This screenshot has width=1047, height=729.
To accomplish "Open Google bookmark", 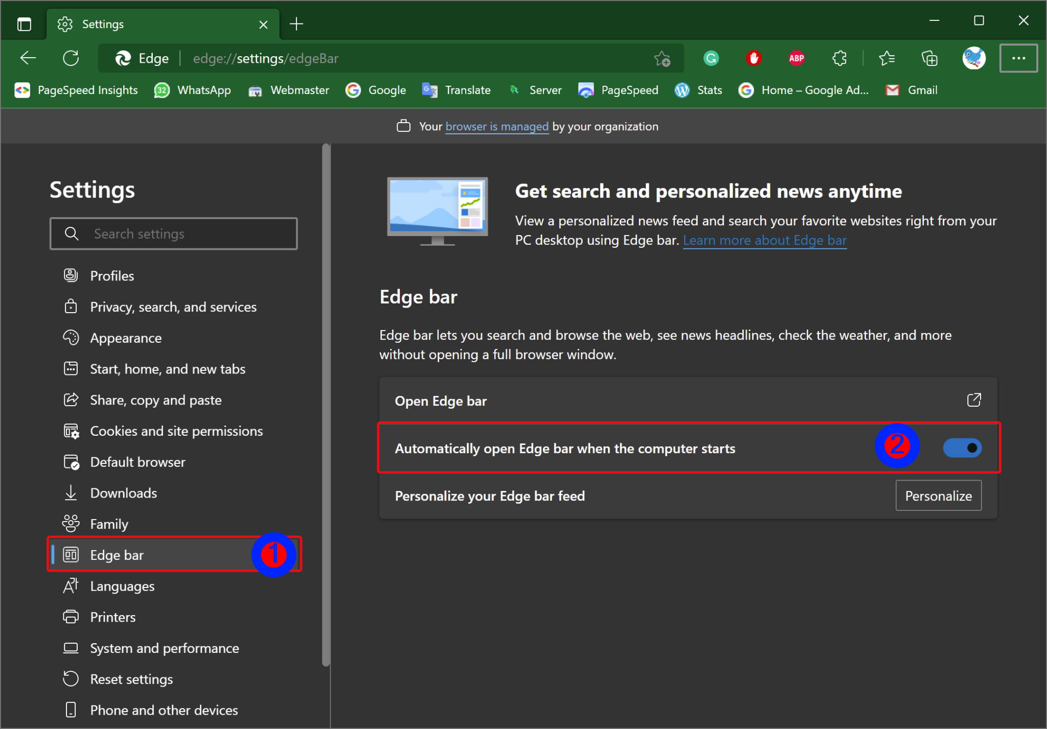I will 376,90.
